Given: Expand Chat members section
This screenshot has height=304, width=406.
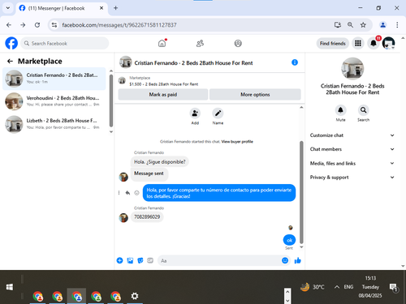Looking at the screenshot, I should (x=352, y=149).
